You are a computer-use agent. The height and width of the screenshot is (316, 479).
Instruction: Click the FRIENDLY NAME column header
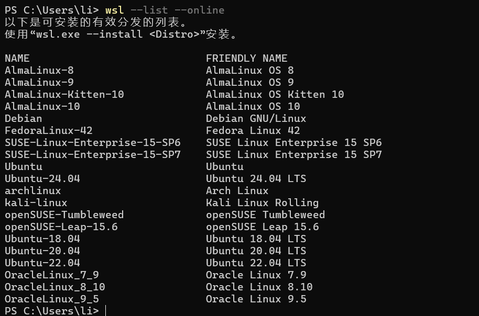click(246, 58)
